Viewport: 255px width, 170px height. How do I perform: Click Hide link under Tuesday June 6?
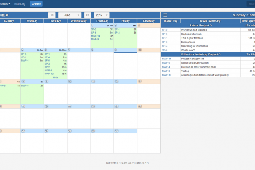[x=55, y=77]
